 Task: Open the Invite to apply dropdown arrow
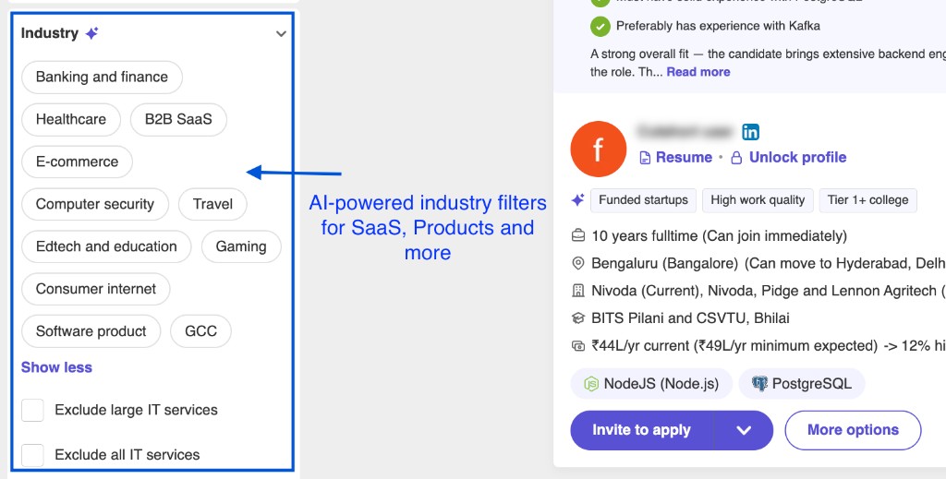coord(744,430)
